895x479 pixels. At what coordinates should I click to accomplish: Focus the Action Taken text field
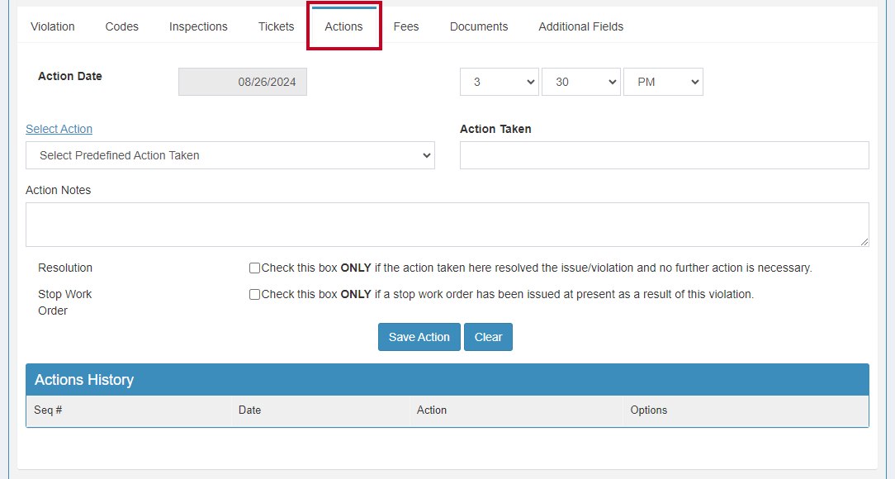[665, 155]
